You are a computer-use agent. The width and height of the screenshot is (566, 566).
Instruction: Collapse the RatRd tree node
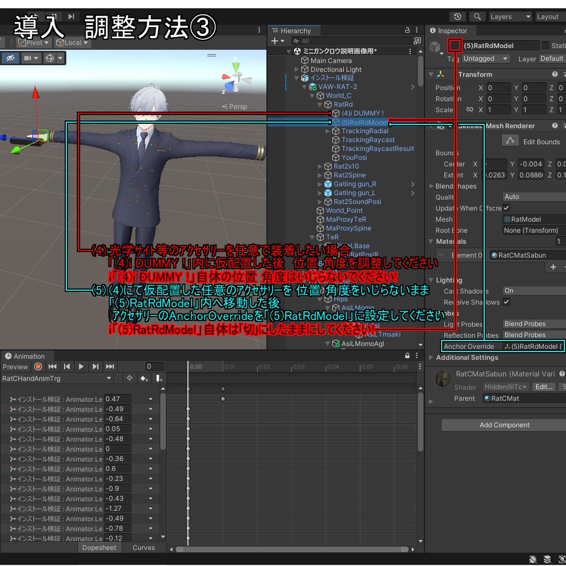pyautogui.click(x=319, y=104)
